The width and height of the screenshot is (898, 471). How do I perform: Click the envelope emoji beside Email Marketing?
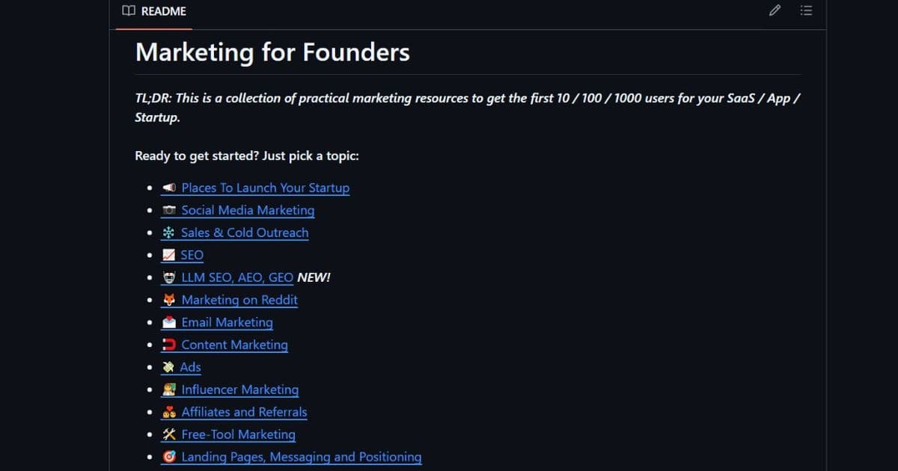pyautogui.click(x=168, y=322)
